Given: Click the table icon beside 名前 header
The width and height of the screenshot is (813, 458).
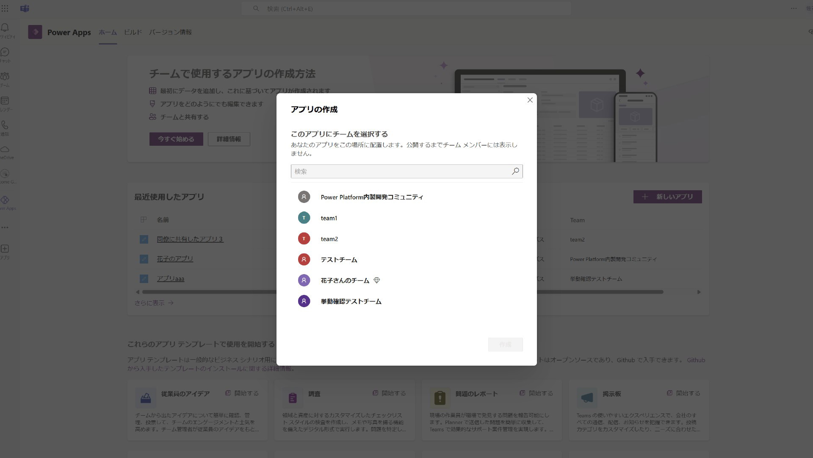Looking at the screenshot, I should (144, 219).
